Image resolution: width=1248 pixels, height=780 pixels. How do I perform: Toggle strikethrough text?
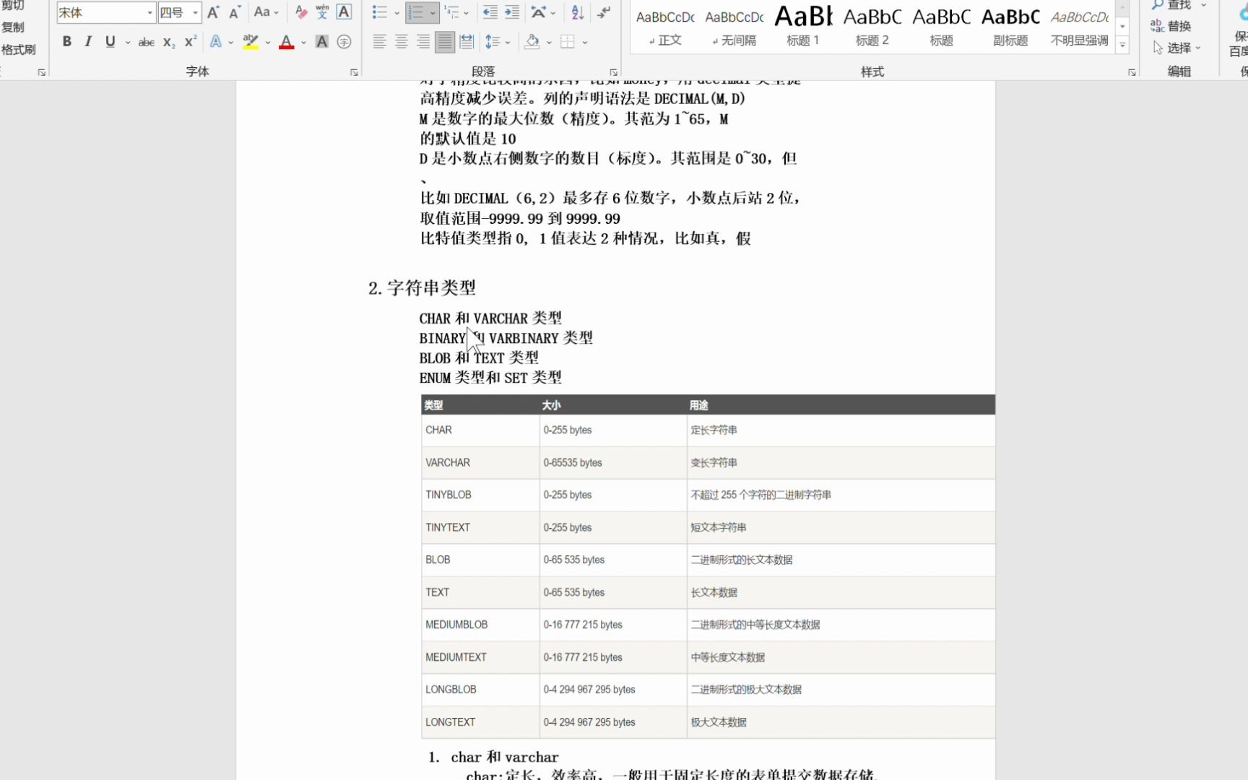tap(146, 42)
